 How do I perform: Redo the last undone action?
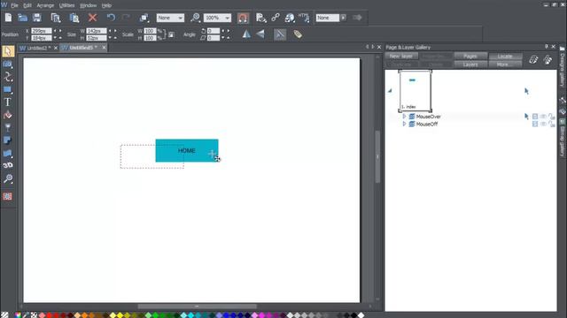126,18
